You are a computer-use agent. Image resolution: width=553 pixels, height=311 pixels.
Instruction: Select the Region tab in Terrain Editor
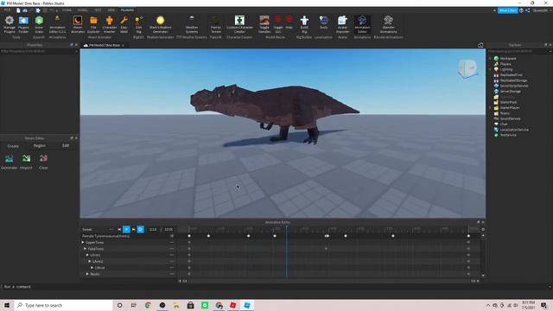(x=40, y=146)
